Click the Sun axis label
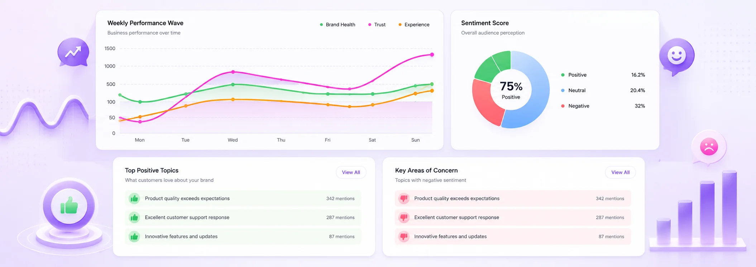Viewport: 756px width, 267px height. click(415, 140)
